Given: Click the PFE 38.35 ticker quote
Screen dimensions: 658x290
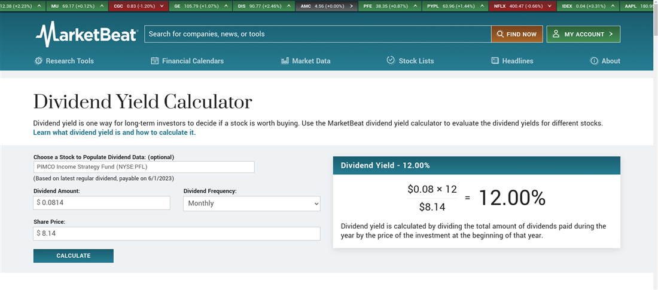Looking at the screenshot, I should coord(390,7).
